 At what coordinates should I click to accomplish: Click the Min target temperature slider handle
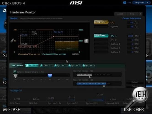click(x=15, y=76)
